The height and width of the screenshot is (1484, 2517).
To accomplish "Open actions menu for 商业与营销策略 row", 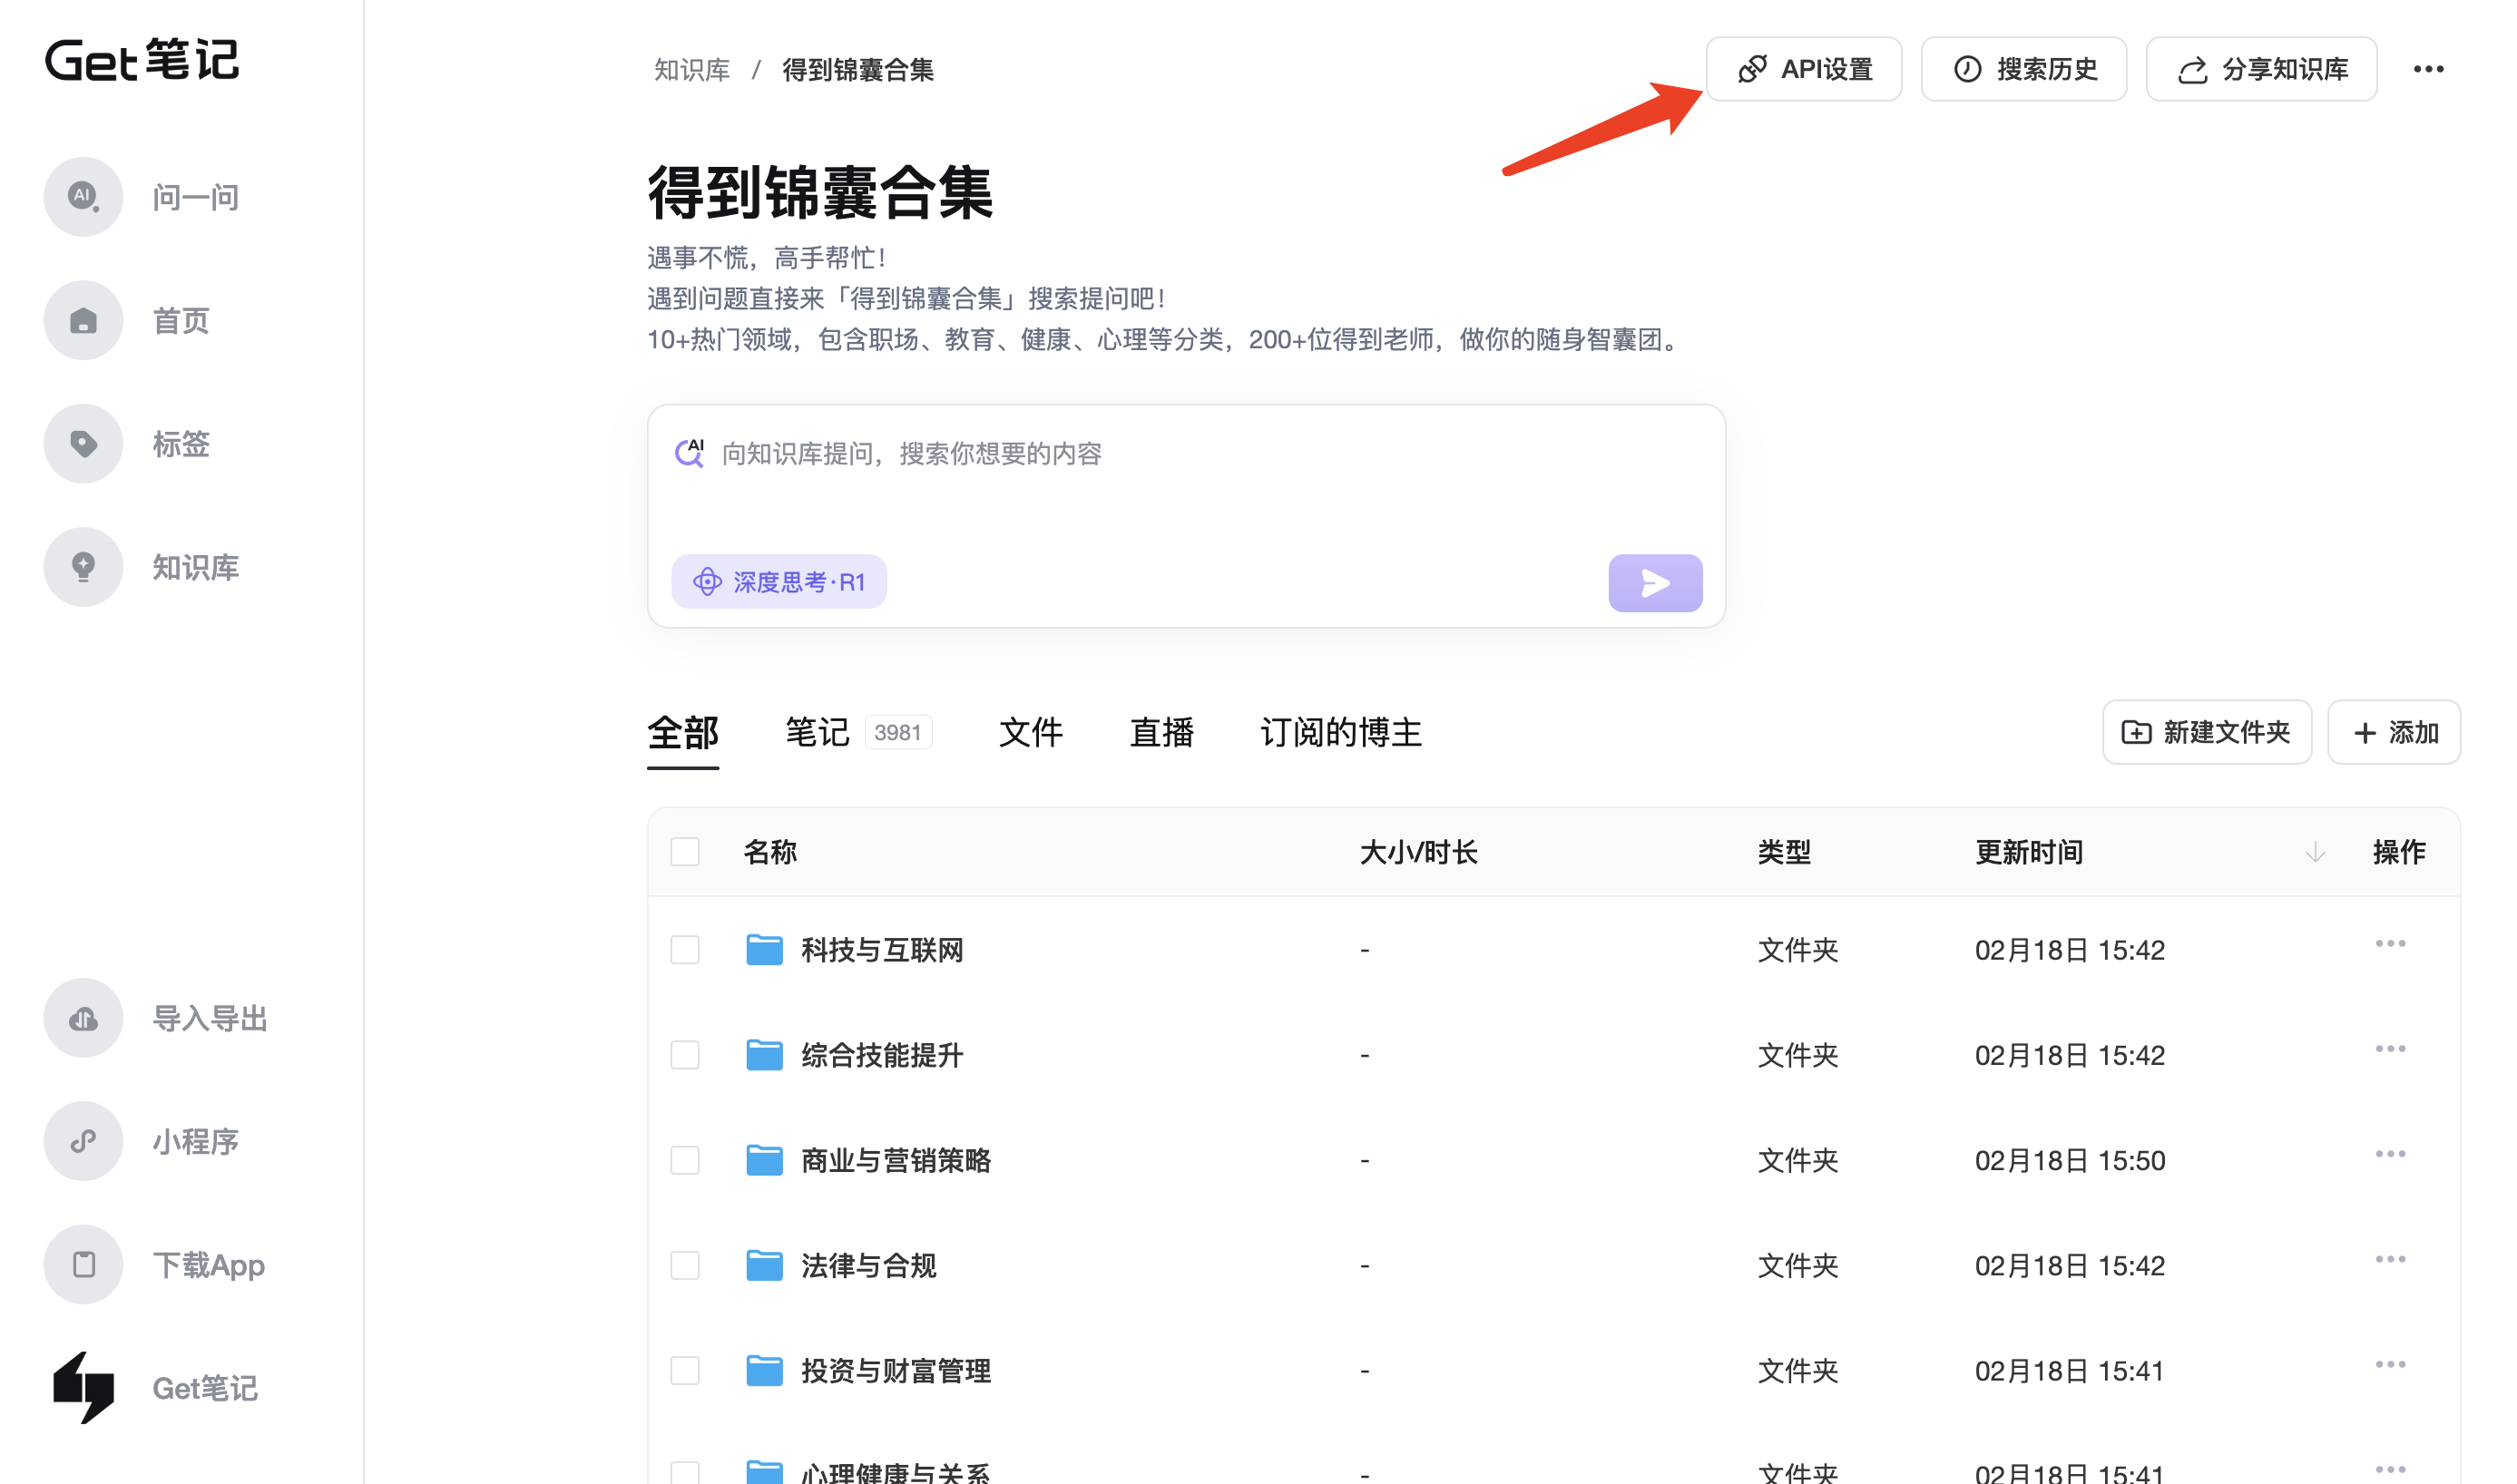I will tap(2390, 1154).
